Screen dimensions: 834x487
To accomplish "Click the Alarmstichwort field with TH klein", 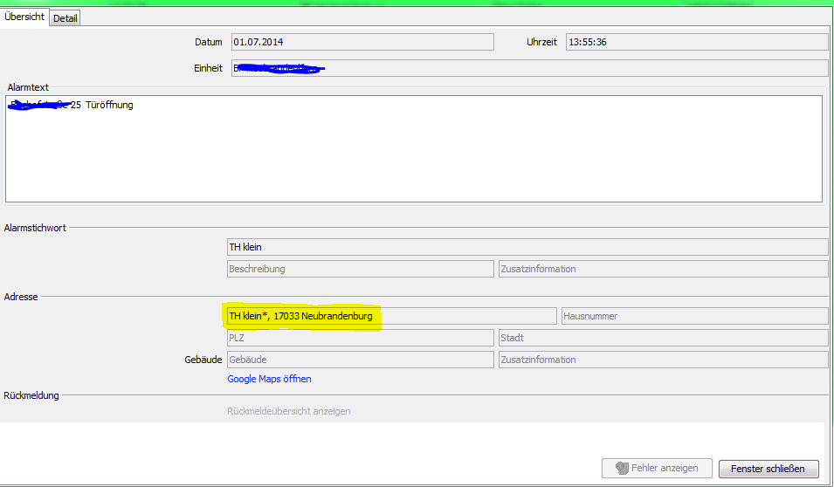I will pos(527,248).
